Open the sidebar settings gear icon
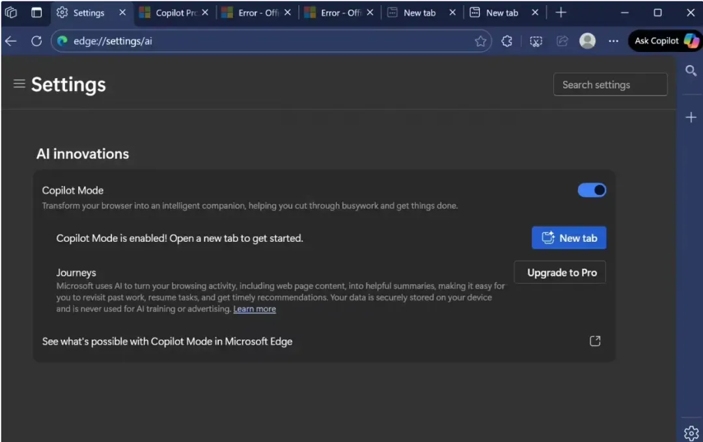703x442 pixels. pyautogui.click(x=691, y=433)
